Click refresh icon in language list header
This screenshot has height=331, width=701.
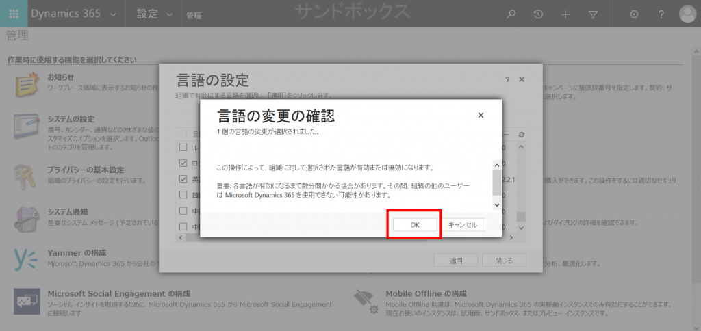click(x=522, y=134)
